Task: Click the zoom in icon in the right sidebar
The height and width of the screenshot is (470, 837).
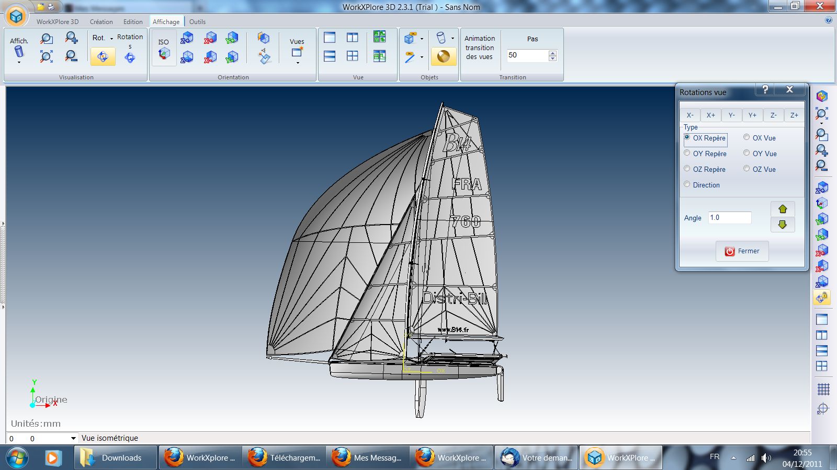Action: pyautogui.click(x=822, y=150)
